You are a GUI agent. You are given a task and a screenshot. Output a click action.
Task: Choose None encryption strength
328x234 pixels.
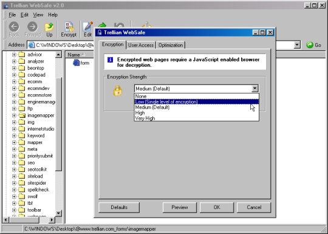[x=196, y=96]
